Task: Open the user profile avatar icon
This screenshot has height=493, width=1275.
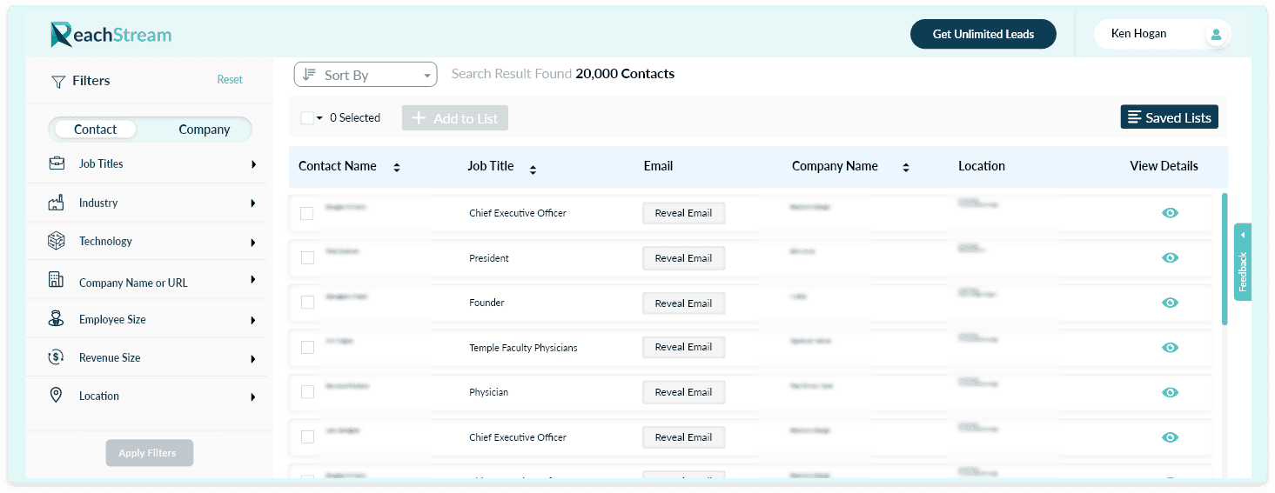Action: [1216, 35]
